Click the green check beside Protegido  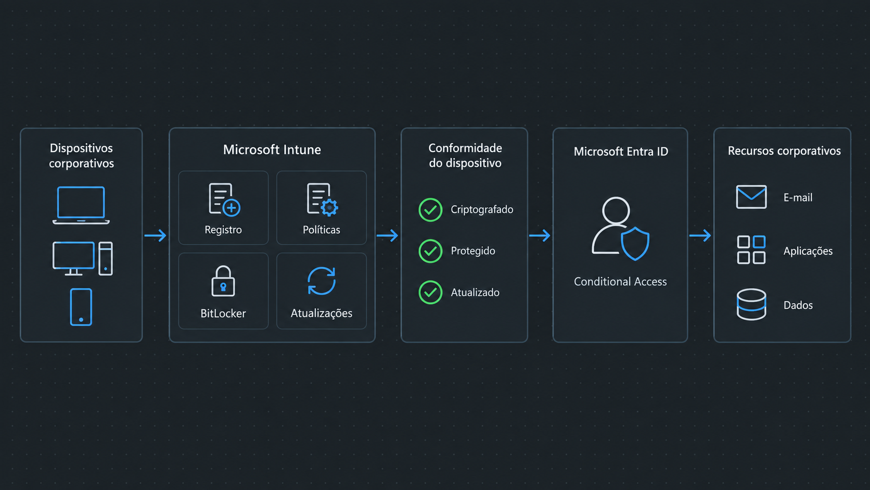point(430,251)
